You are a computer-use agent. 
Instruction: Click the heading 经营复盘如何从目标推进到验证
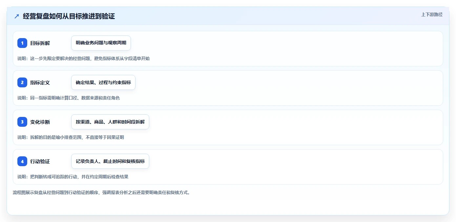pyautogui.click(x=69, y=16)
